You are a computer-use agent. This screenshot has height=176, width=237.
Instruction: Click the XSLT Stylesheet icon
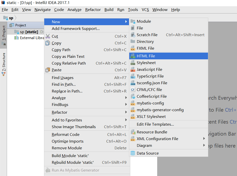tap(133, 117)
